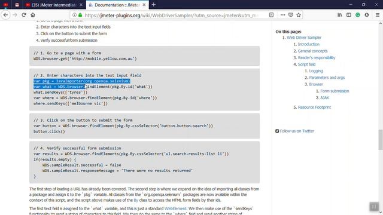This screenshot has width=383, height=215.
Task: Click code line what.sendKeys(['tyres'])
Action: point(60,93)
